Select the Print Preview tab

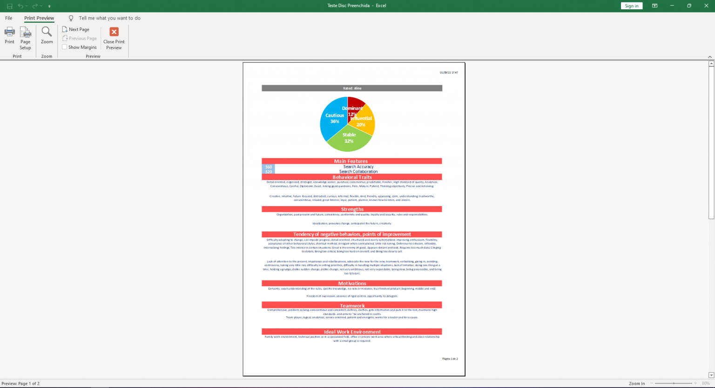(39, 18)
